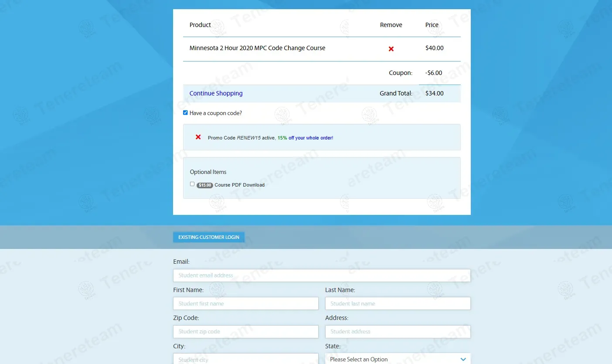Open the State dropdown
The image size is (612, 364).
(398, 359)
